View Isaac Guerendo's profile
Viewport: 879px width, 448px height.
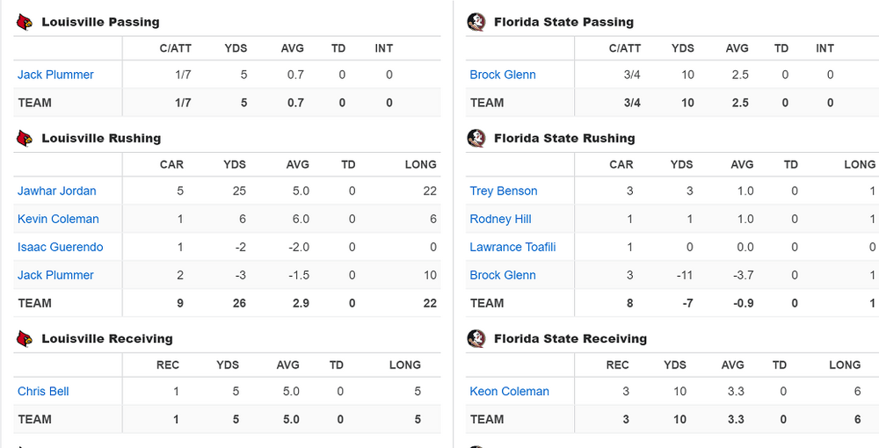point(60,247)
